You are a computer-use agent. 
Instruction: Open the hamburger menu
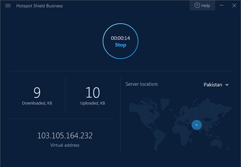(x=8, y=6)
